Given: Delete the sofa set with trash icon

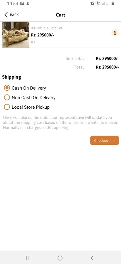Looking at the screenshot, I should point(115,33).
